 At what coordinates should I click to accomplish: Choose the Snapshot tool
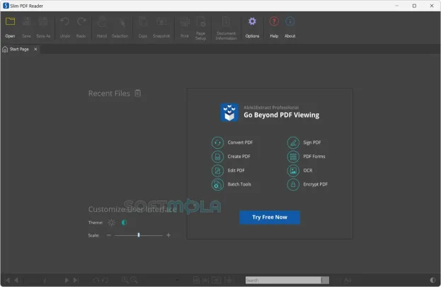[x=161, y=22]
